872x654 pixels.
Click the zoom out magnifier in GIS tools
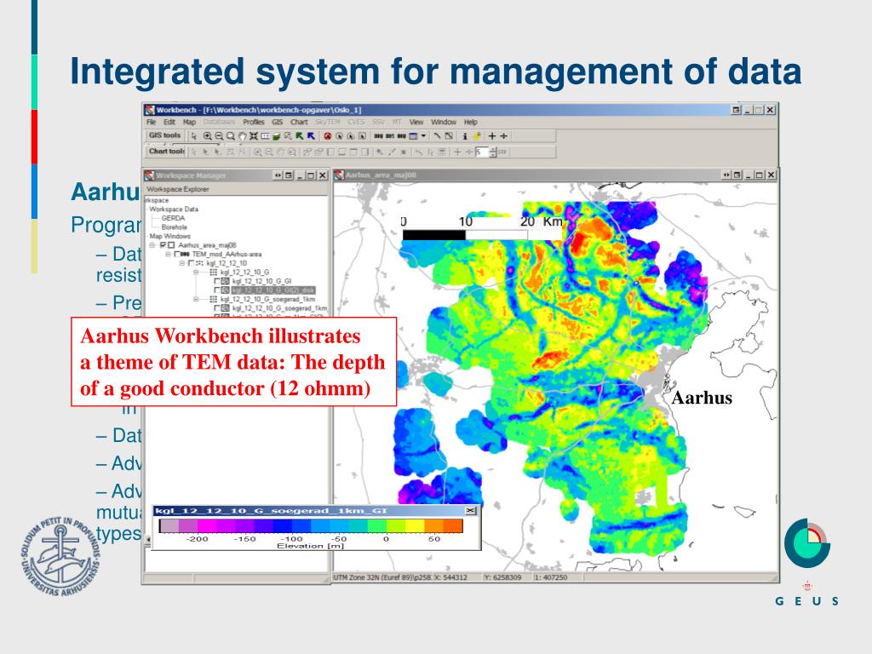[219, 136]
